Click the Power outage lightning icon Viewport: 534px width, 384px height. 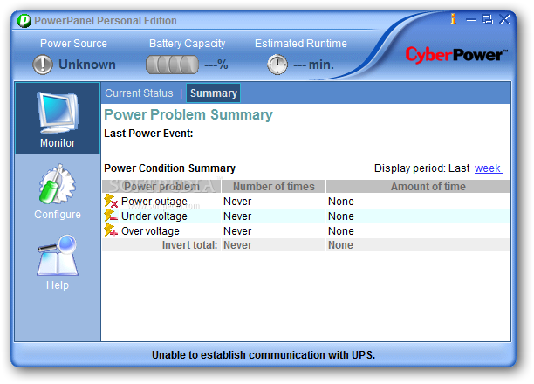click(111, 201)
